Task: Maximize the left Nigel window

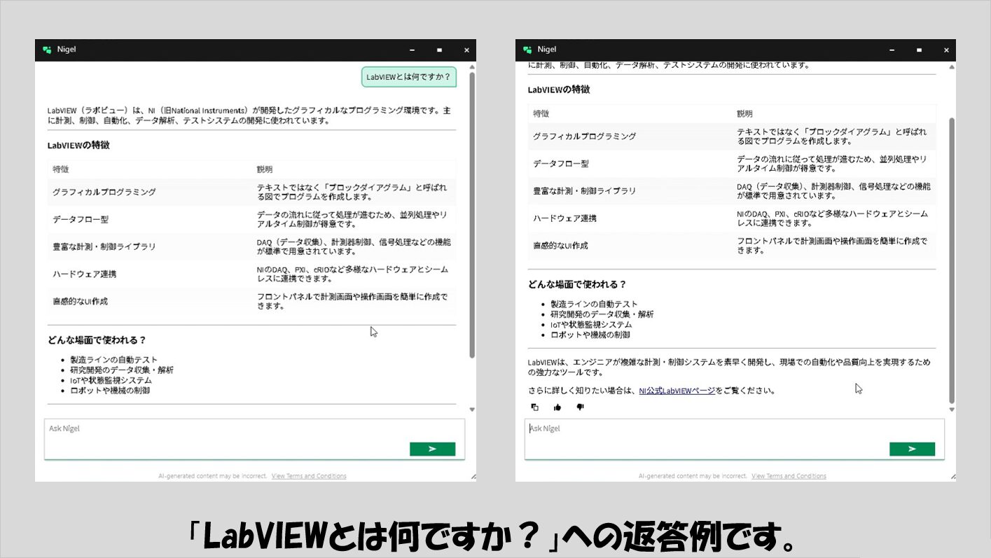Action: pyautogui.click(x=439, y=50)
